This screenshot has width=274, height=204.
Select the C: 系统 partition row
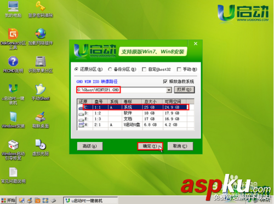tap(135, 107)
